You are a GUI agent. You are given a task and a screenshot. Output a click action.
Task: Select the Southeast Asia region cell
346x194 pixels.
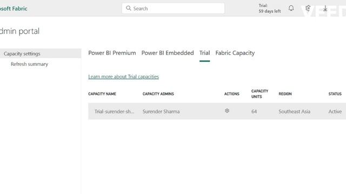point(294,112)
